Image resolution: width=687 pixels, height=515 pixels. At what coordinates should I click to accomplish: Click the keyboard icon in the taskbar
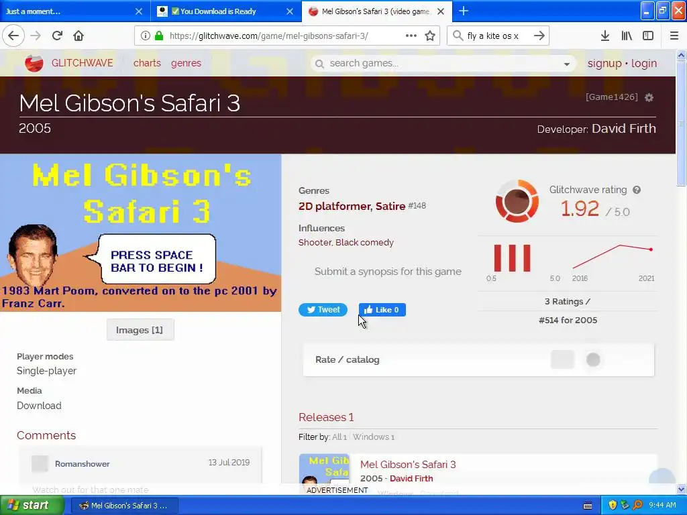pos(588,506)
